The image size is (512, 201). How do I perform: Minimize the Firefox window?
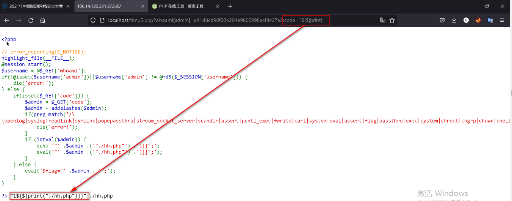[472, 6]
